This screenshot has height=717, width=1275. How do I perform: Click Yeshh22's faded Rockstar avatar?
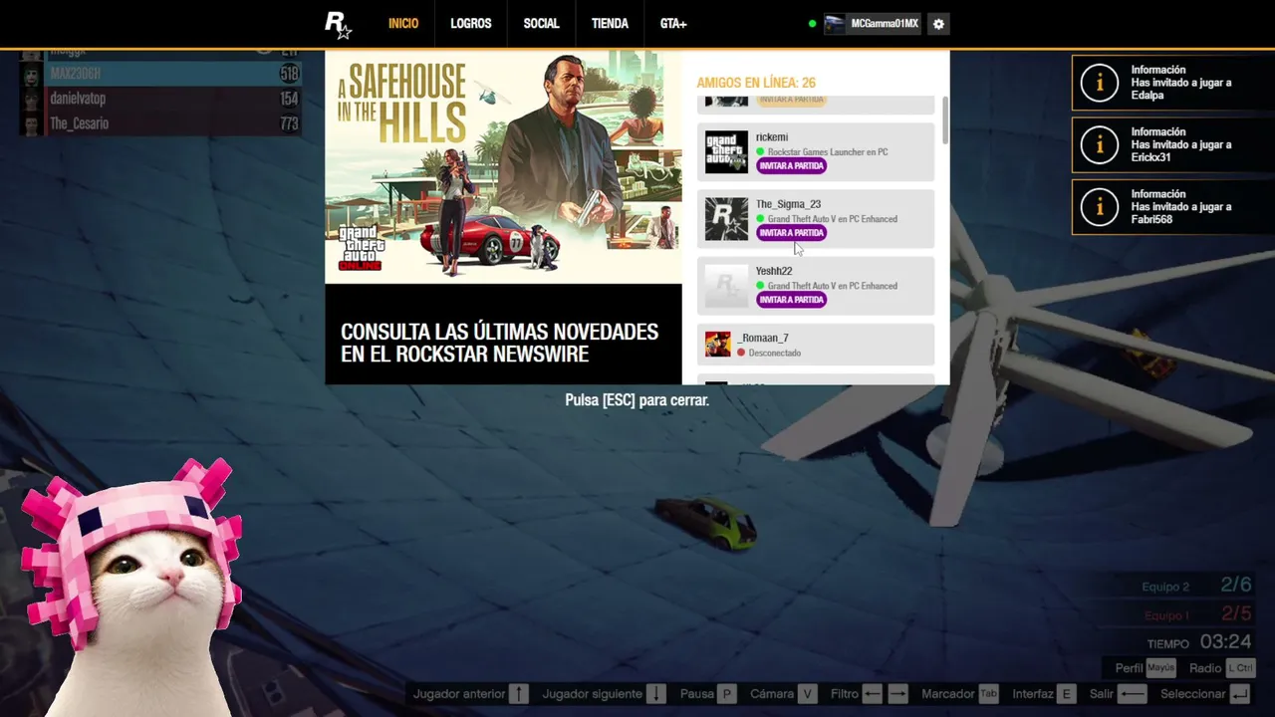point(726,286)
